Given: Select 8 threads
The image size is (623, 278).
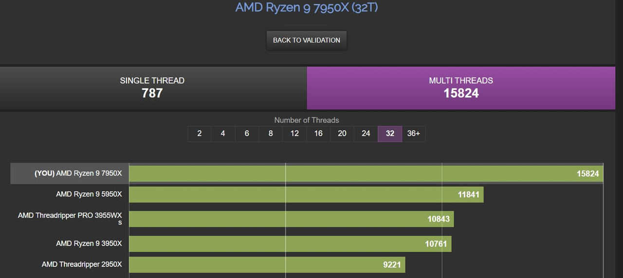Looking at the screenshot, I should coord(271,134).
